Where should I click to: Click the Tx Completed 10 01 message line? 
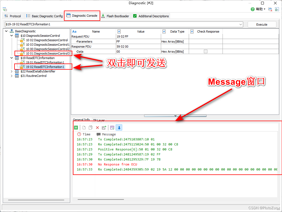(x=126, y=139)
